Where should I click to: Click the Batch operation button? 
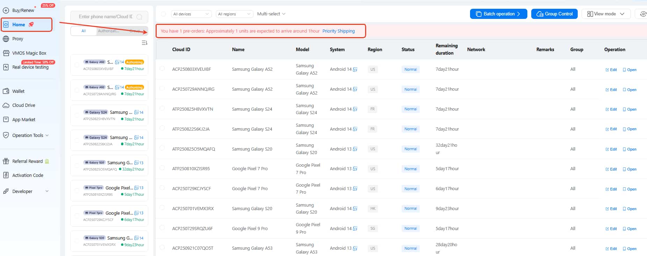pos(498,14)
